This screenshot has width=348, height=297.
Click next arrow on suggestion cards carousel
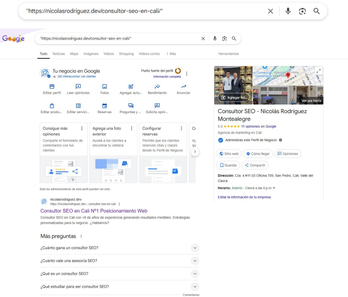coord(195,152)
